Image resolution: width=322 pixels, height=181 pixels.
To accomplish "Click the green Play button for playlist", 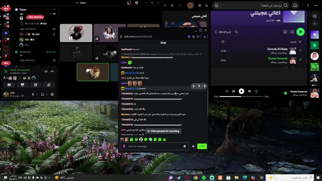I will (x=300, y=32).
